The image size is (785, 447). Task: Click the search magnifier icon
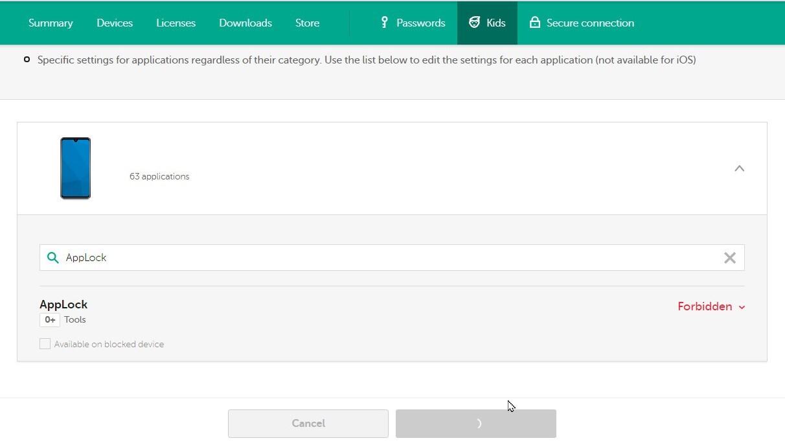[53, 258]
